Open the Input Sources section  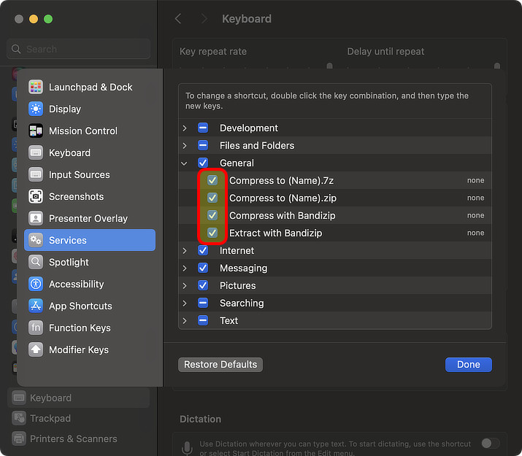point(79,174)
